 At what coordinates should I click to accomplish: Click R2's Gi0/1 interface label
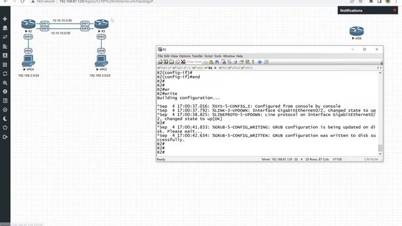pyautogui.click(x=45, y=23)
